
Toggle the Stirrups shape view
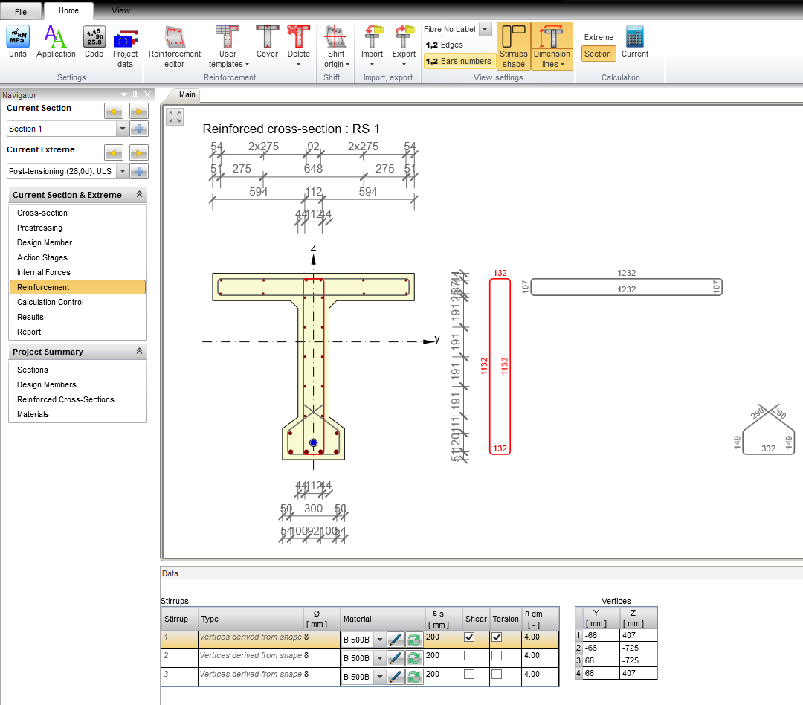[x=513, y=46]
